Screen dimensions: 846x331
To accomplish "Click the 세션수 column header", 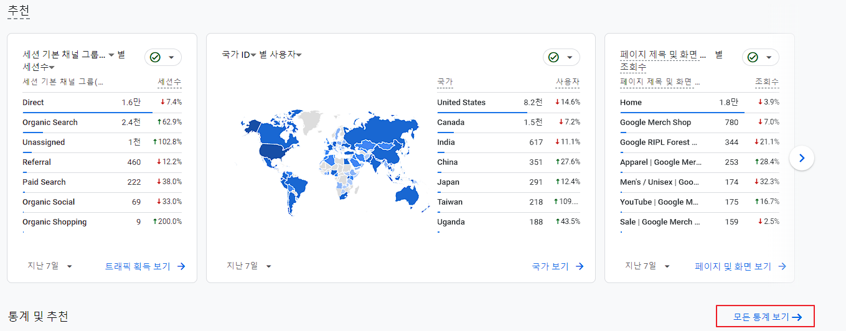I will (x=169, y=82).
